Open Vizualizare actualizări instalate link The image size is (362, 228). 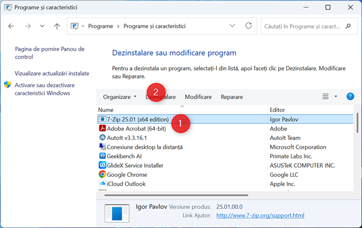tap(52, 74)
